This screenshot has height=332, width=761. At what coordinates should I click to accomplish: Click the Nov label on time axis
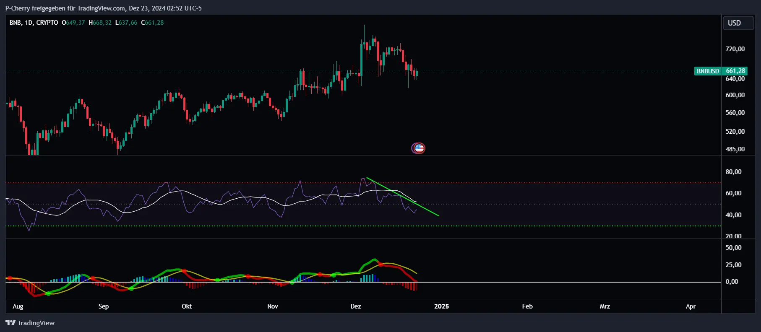(273, 306)
